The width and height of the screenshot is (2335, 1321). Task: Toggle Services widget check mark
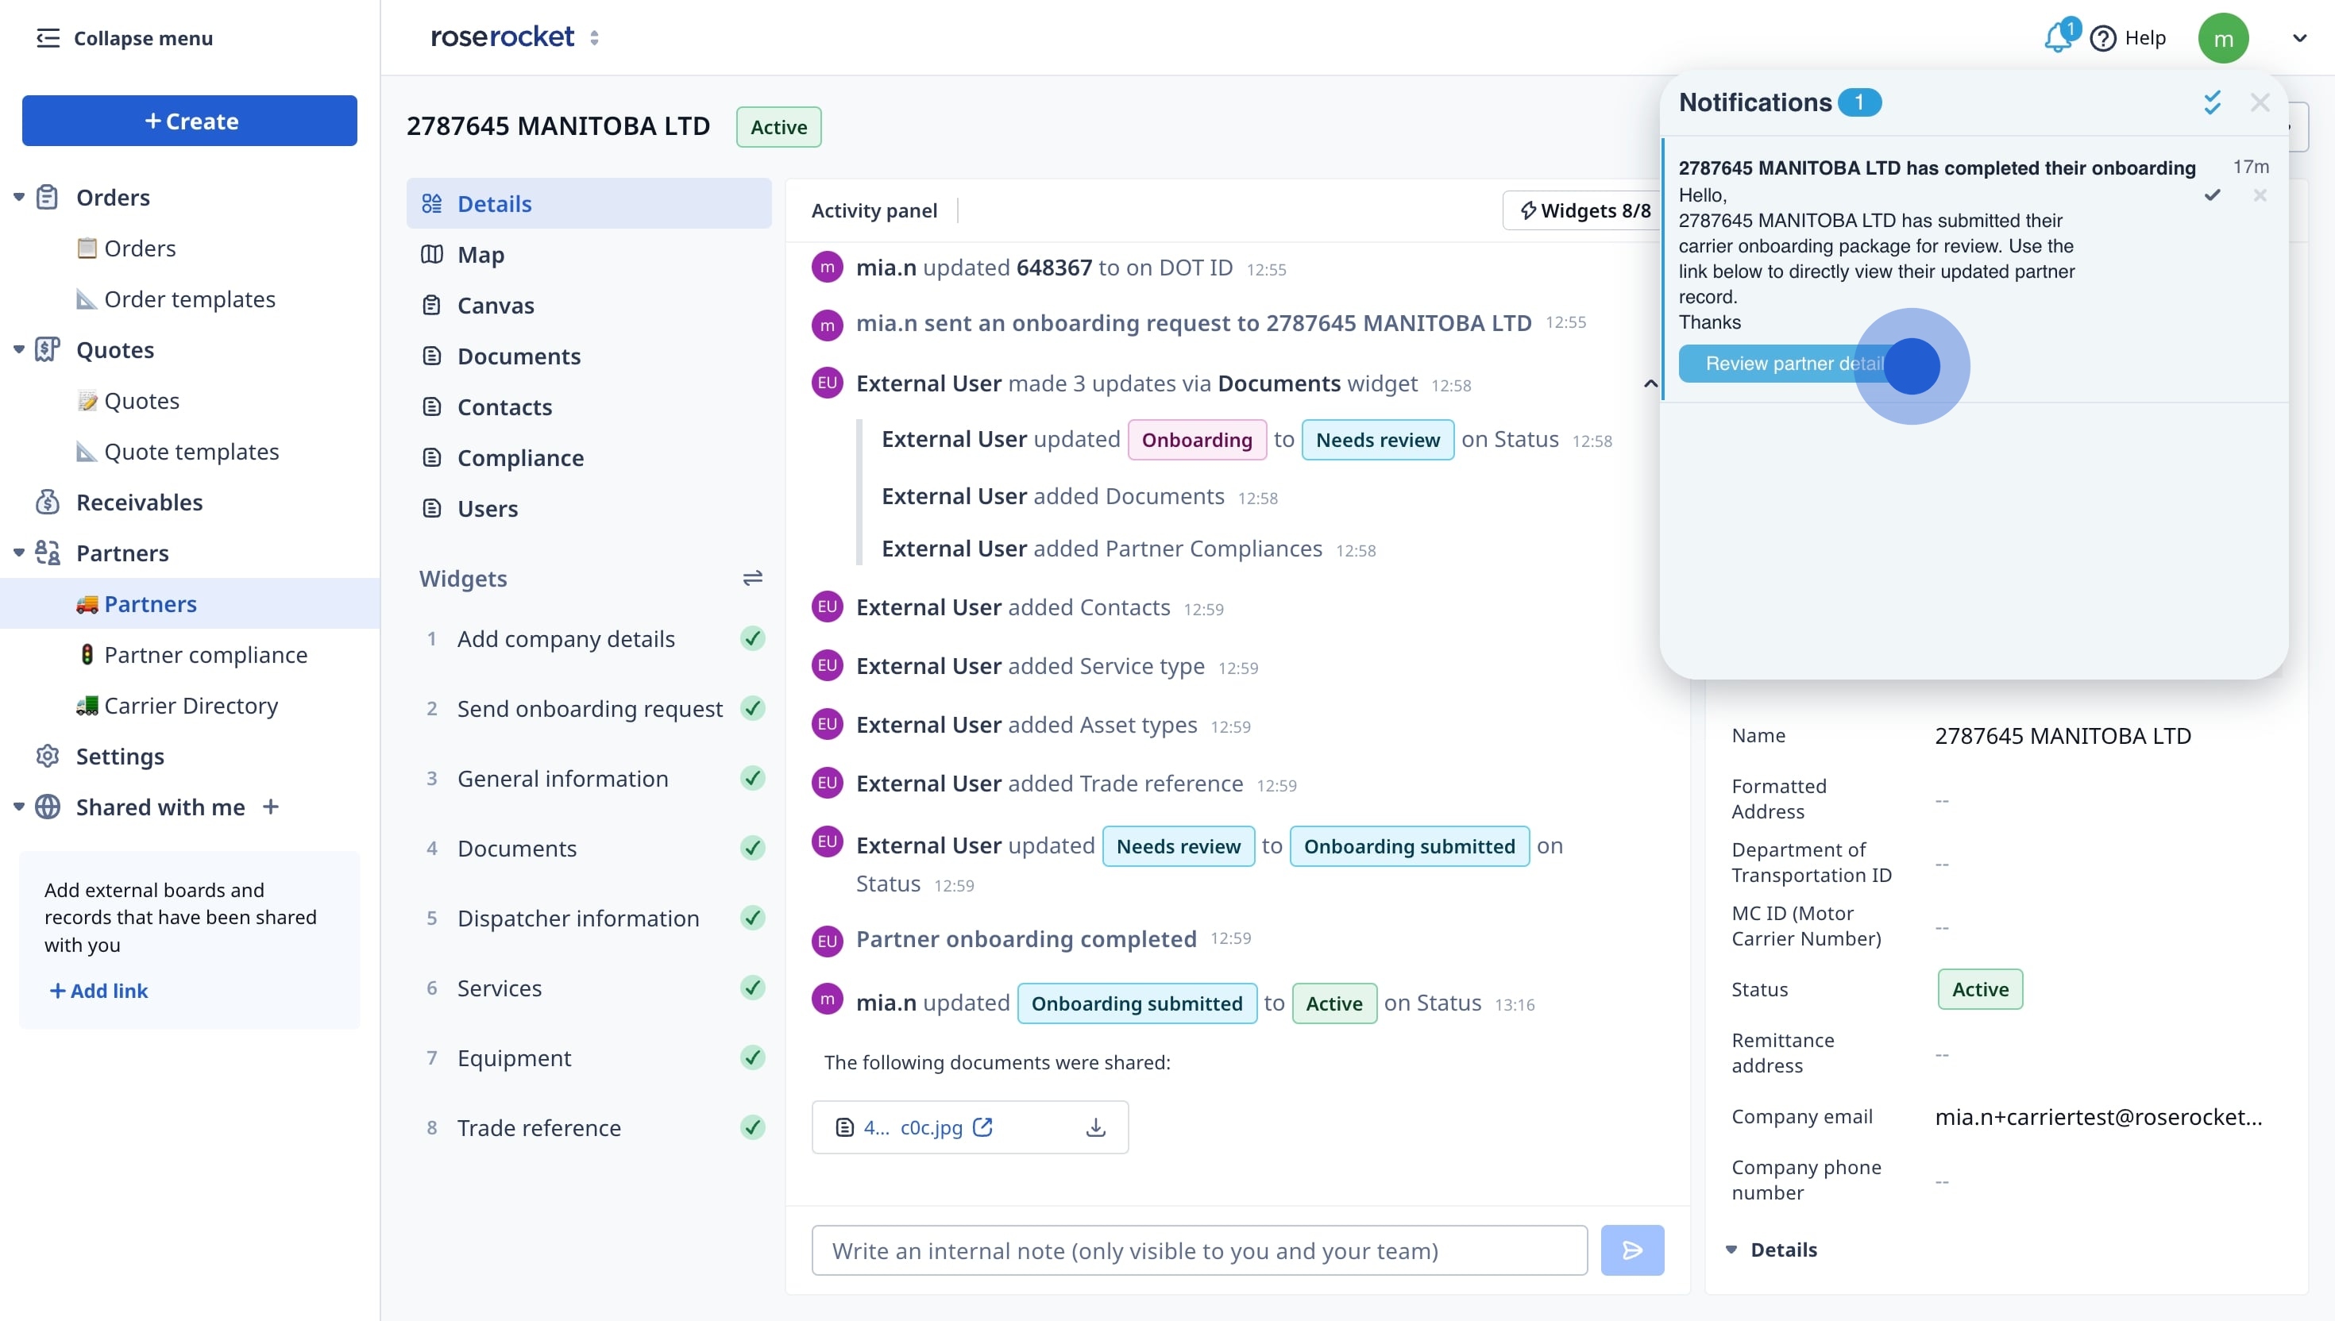(x=752, y=988)
